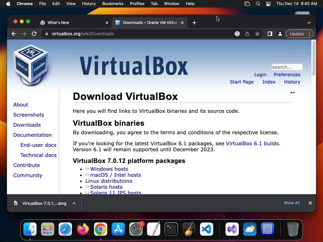Select the Downloads Oracle VM VirtualBox tab
Viewport: 323px width, 242px height.
[x=150, y=23]
